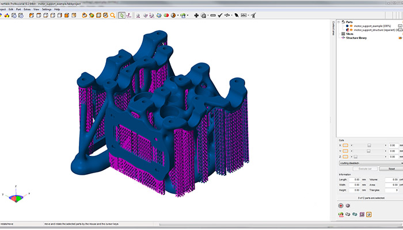Toggle orange visibility dot of motor_support_structure
Image resolution: width=403 pixels, height=230 pixels.
(351, 30)
